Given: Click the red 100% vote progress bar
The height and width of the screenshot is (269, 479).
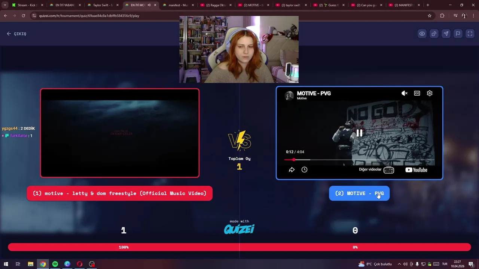Looking at the screenshot, I should tap(123, 247).
